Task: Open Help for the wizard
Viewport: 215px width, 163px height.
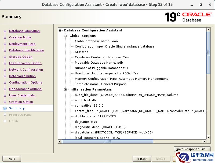Action: [12, 159]
